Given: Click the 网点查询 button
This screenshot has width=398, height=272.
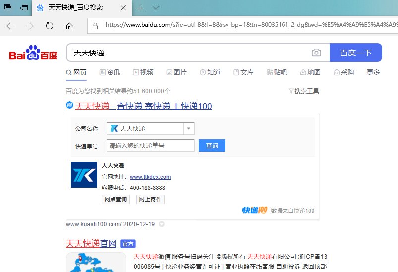Looking at the screenshot, I should click(x=116, y=200).
